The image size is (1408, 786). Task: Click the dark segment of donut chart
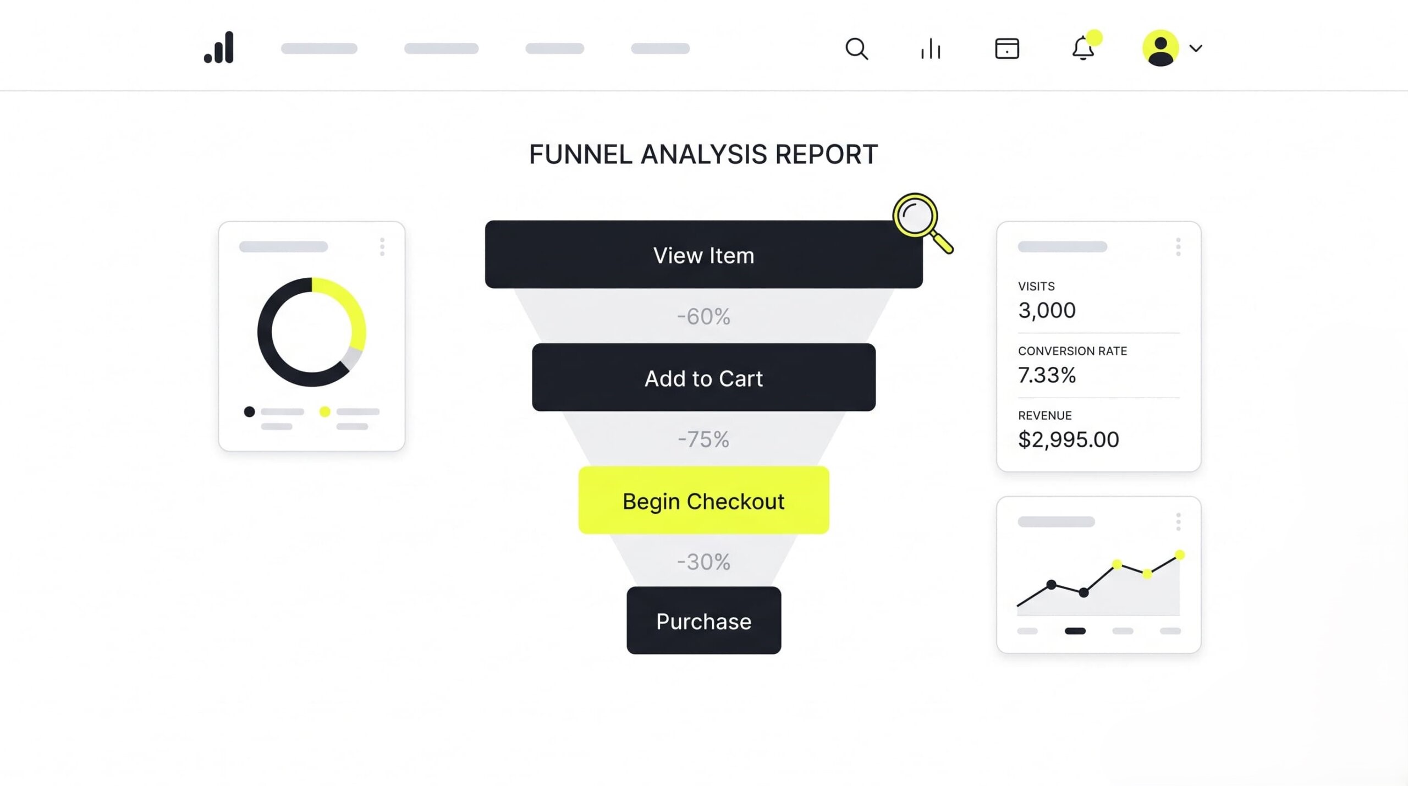[x=267, y=341]
